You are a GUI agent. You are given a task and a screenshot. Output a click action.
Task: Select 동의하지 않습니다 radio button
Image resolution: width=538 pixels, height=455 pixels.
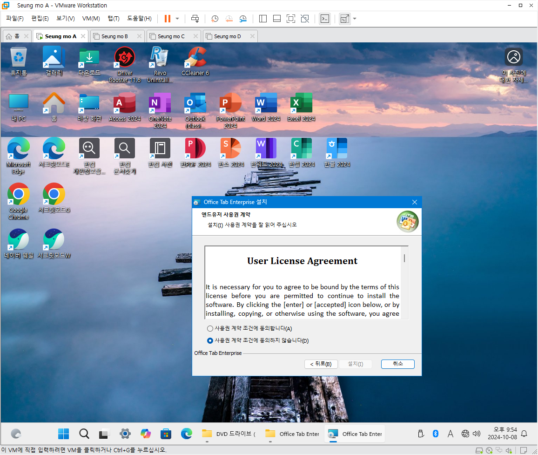pyautogui.click(x=210, y=340)
